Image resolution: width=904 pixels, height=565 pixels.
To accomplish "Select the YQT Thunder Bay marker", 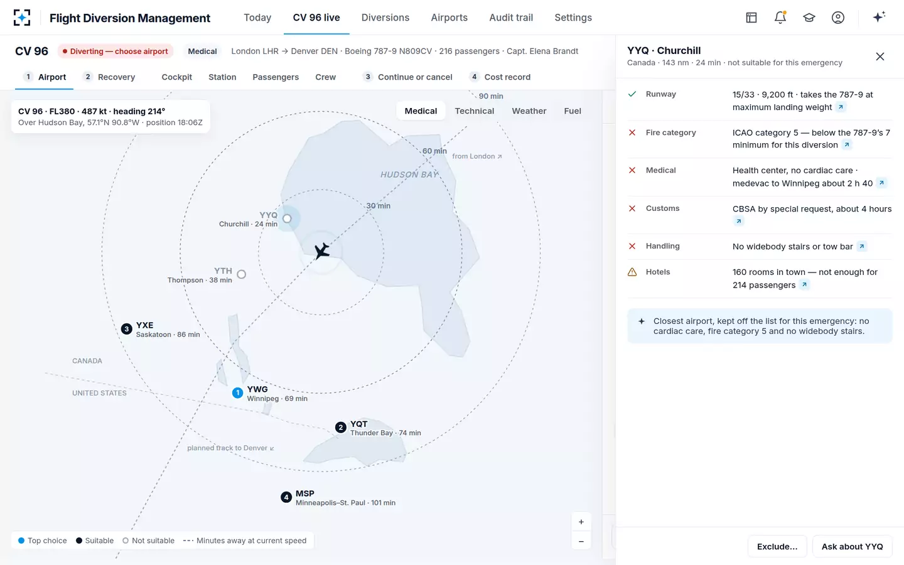I will click(x=341, y=428).
